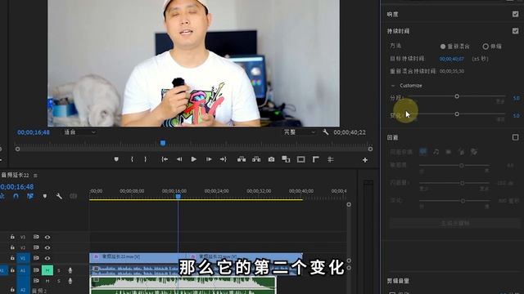The image size is (524, 294).
Task: Toggle the timeline captions track icon
Action: pos(73,196)
